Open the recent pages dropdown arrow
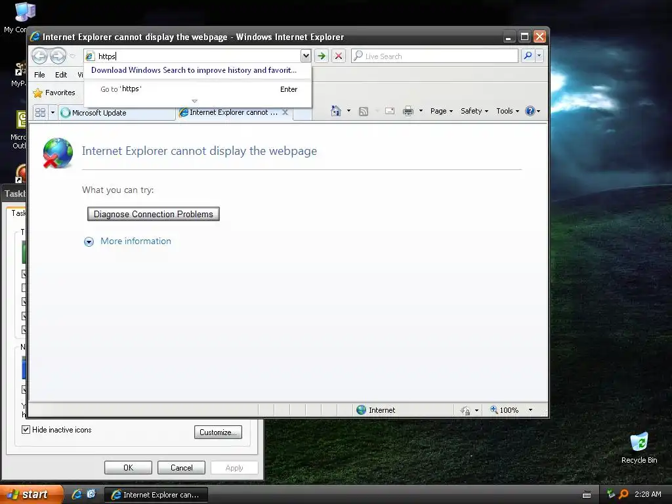Viewport: 672px width, 504px height. click(72, 56)
